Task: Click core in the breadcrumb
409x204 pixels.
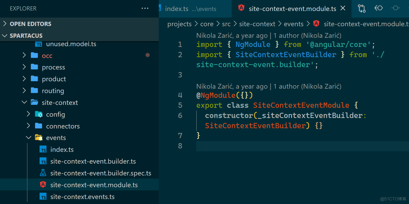Action: pyautogui.click(x=207, y=24)
